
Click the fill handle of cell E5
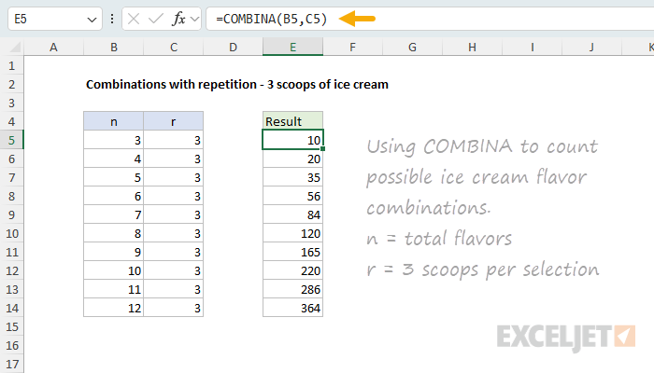tap(323, 148)
